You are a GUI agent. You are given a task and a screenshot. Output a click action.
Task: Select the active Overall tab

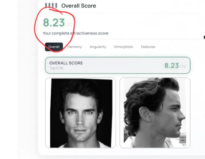pos(54,47)
